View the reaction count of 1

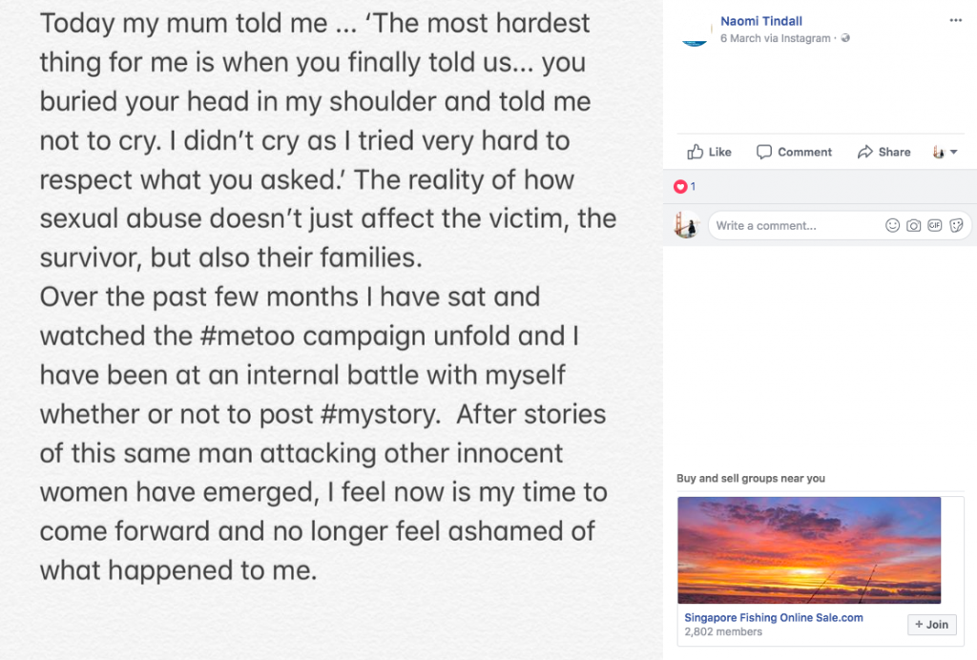tap(693, 186)
